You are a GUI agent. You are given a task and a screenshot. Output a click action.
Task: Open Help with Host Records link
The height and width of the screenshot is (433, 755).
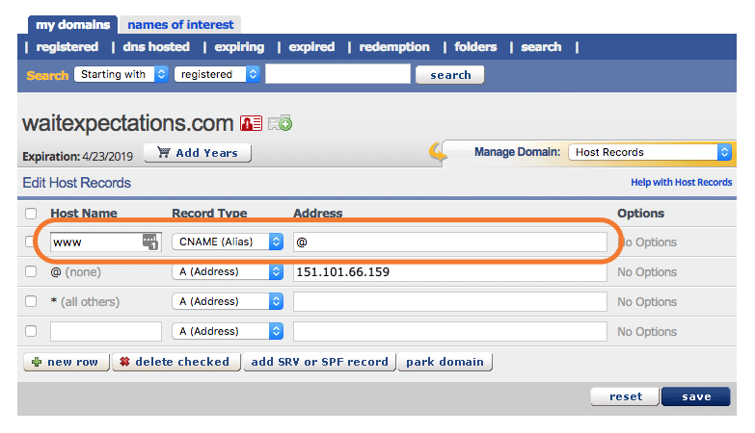(681, 182)
